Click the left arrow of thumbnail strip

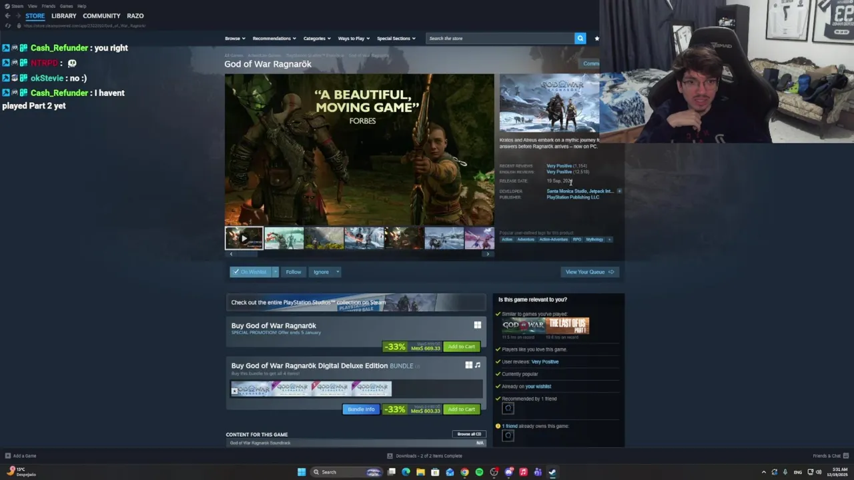point(231,254)
